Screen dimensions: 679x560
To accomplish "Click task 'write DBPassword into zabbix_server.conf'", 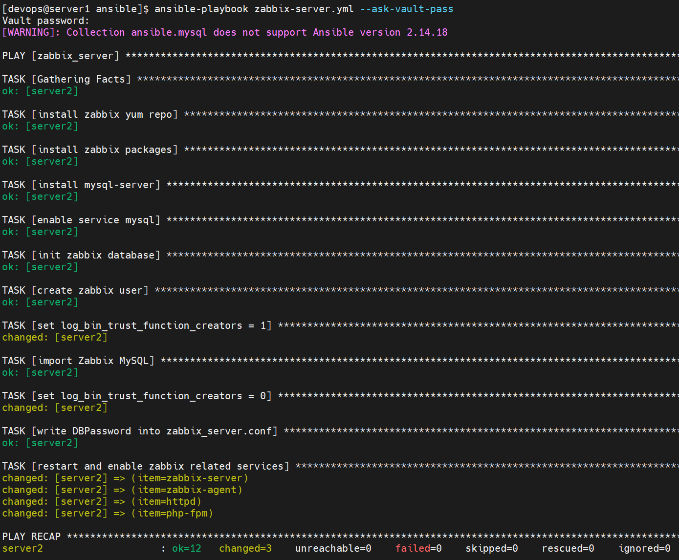I will [140, 431].
